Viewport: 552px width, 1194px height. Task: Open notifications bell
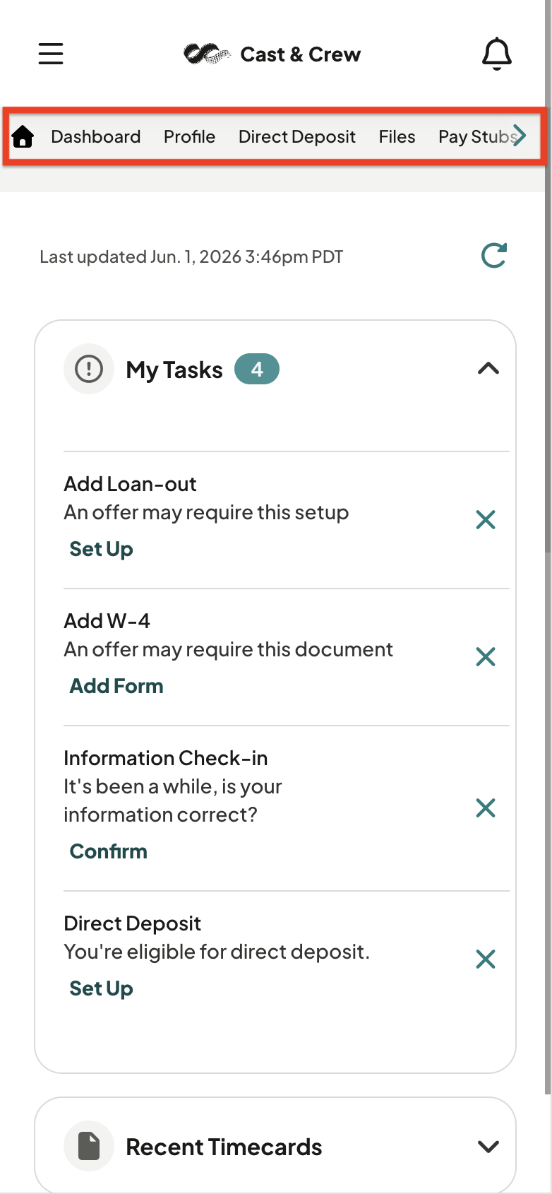tap(496, 54)
